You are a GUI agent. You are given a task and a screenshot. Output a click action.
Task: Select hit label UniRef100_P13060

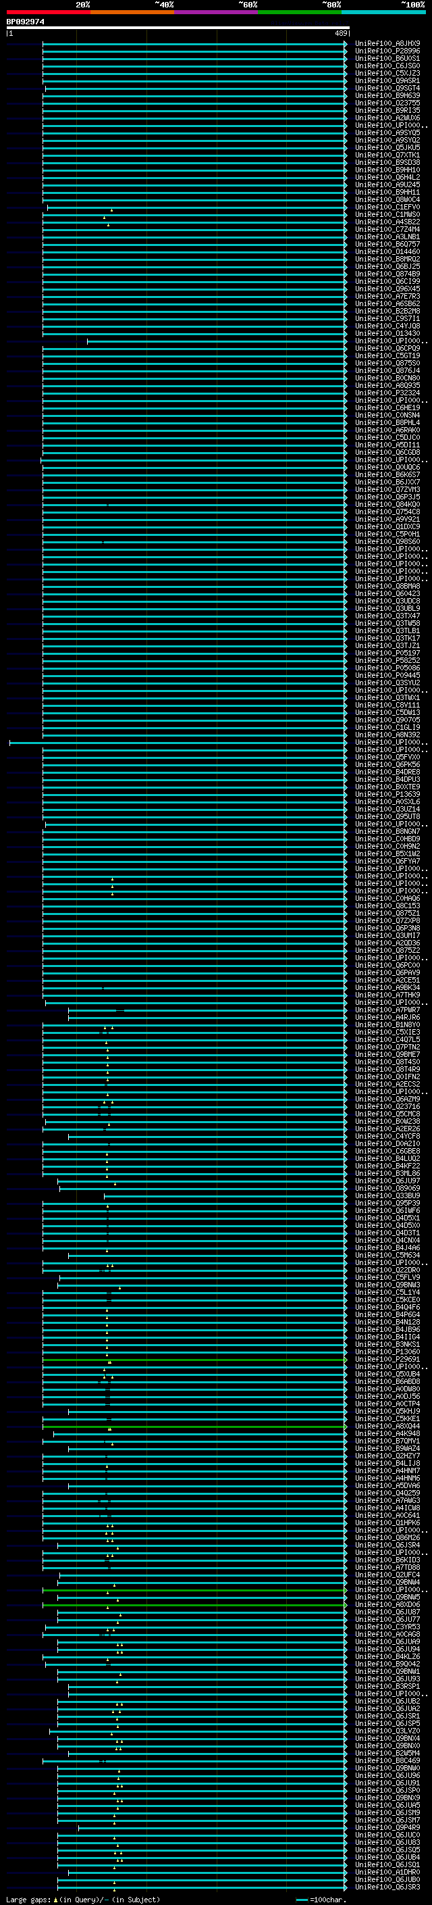pyautogui.click(x=387, y=1352)
